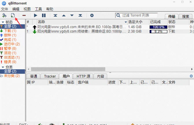Open the 视图 menu

27,9
